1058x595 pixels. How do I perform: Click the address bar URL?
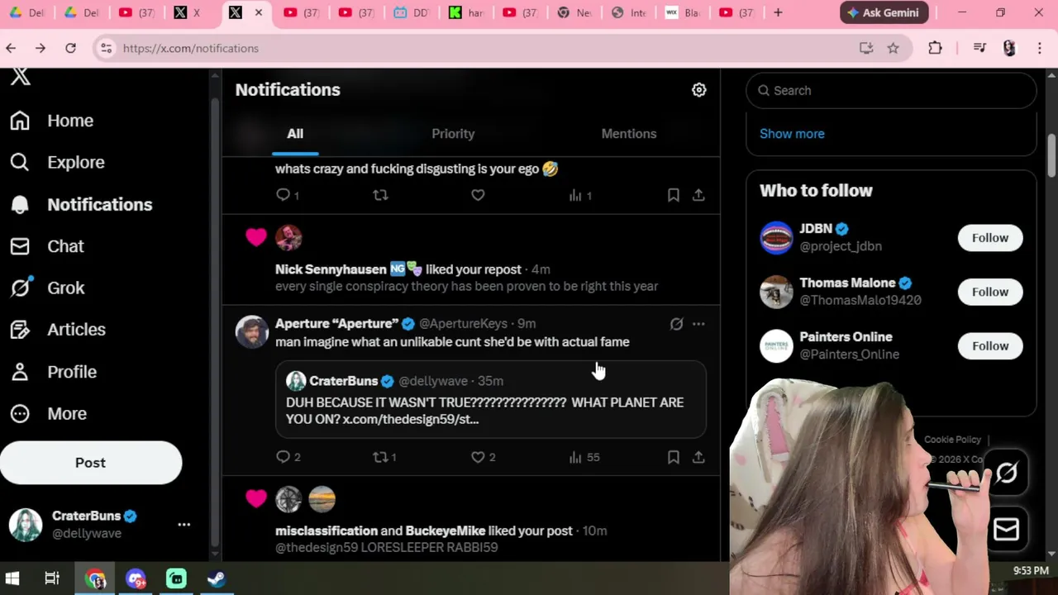[x=191, y=48]
